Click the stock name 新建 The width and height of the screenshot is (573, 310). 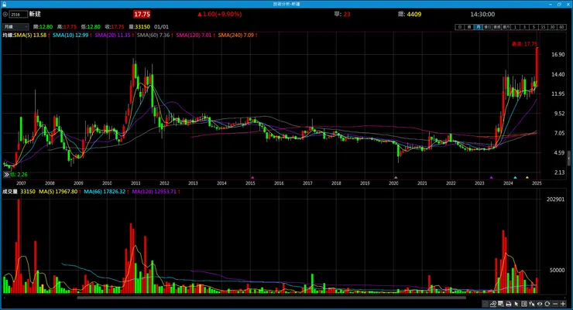[35, 14]
